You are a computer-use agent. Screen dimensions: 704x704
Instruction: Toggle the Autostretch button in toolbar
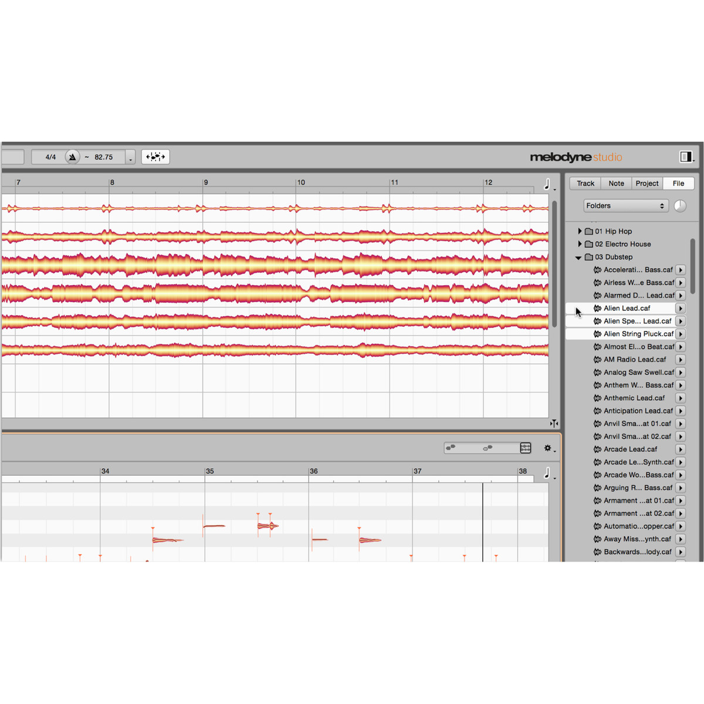coord(155,157)
